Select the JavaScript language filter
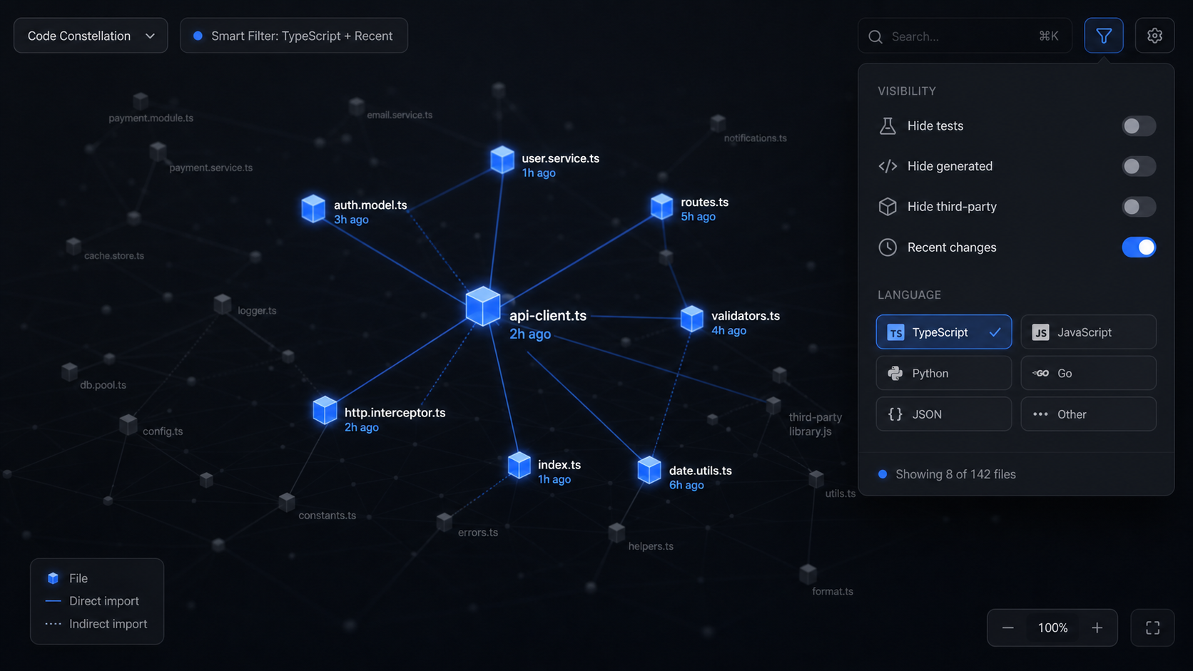Image resolution: width=1193 pixels, height=671 pixels. coord(1088,332)
